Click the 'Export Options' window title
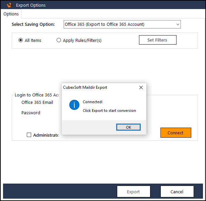This screenshot has width=206, height=201. coord(31,5)
